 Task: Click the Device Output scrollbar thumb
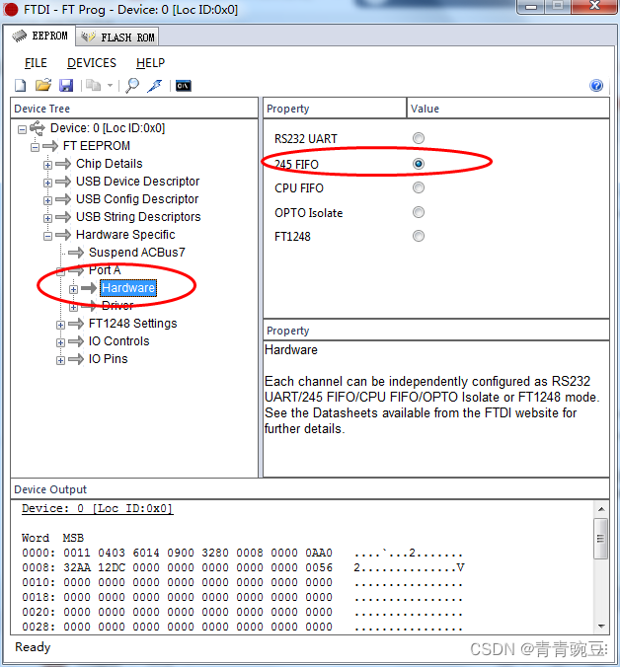[601, 539]
